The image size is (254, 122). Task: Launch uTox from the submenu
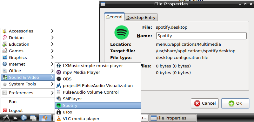tap(98, 112)
